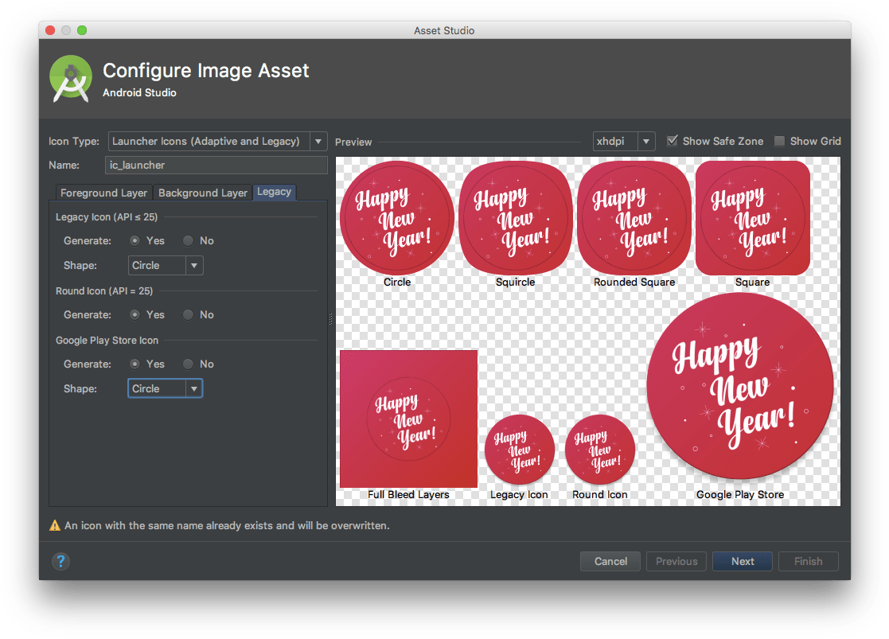Select No for Round Icon generation

189,314
